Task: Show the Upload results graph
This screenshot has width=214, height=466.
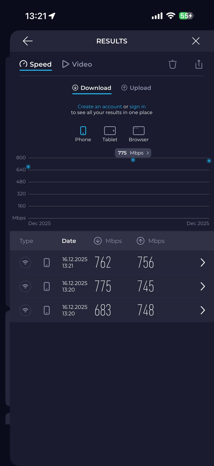Action: pyautogui.click(x=136, y=88)
